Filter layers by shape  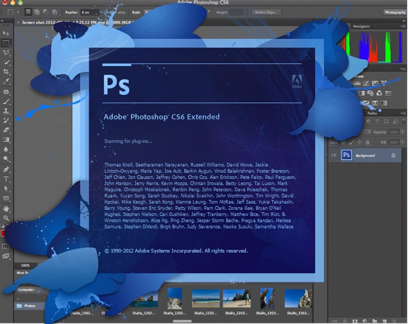tap(386, 121)
